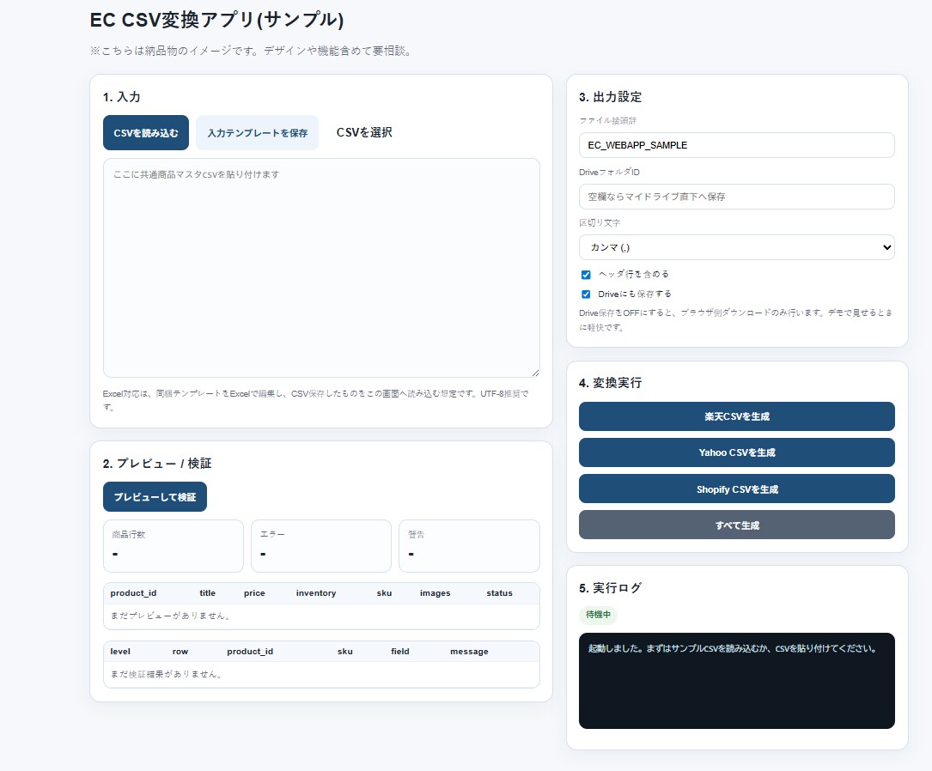The image size is (932, 771).
Task: Click into the CSV paste textarea
Action: click(321, 267)
